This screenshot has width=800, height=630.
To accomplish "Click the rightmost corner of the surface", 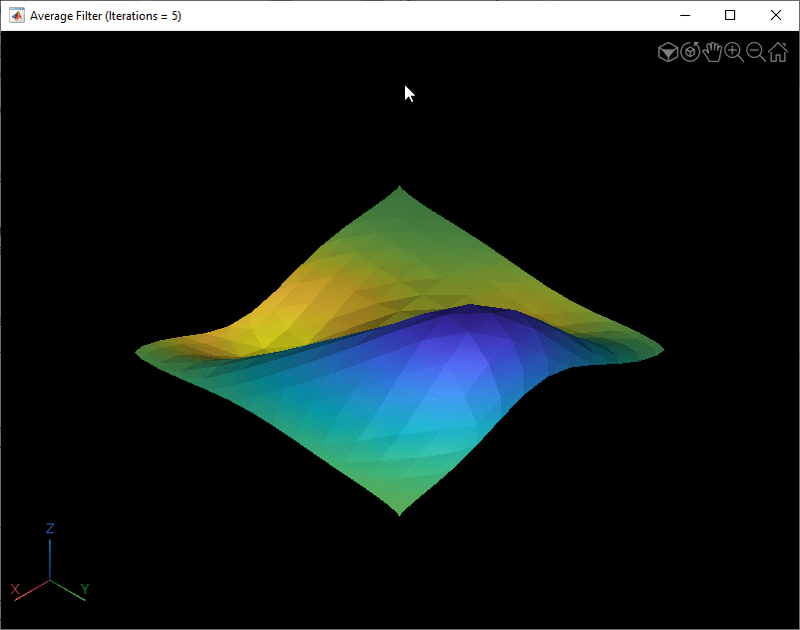I will pyautogui.click(x=659, y=348).
